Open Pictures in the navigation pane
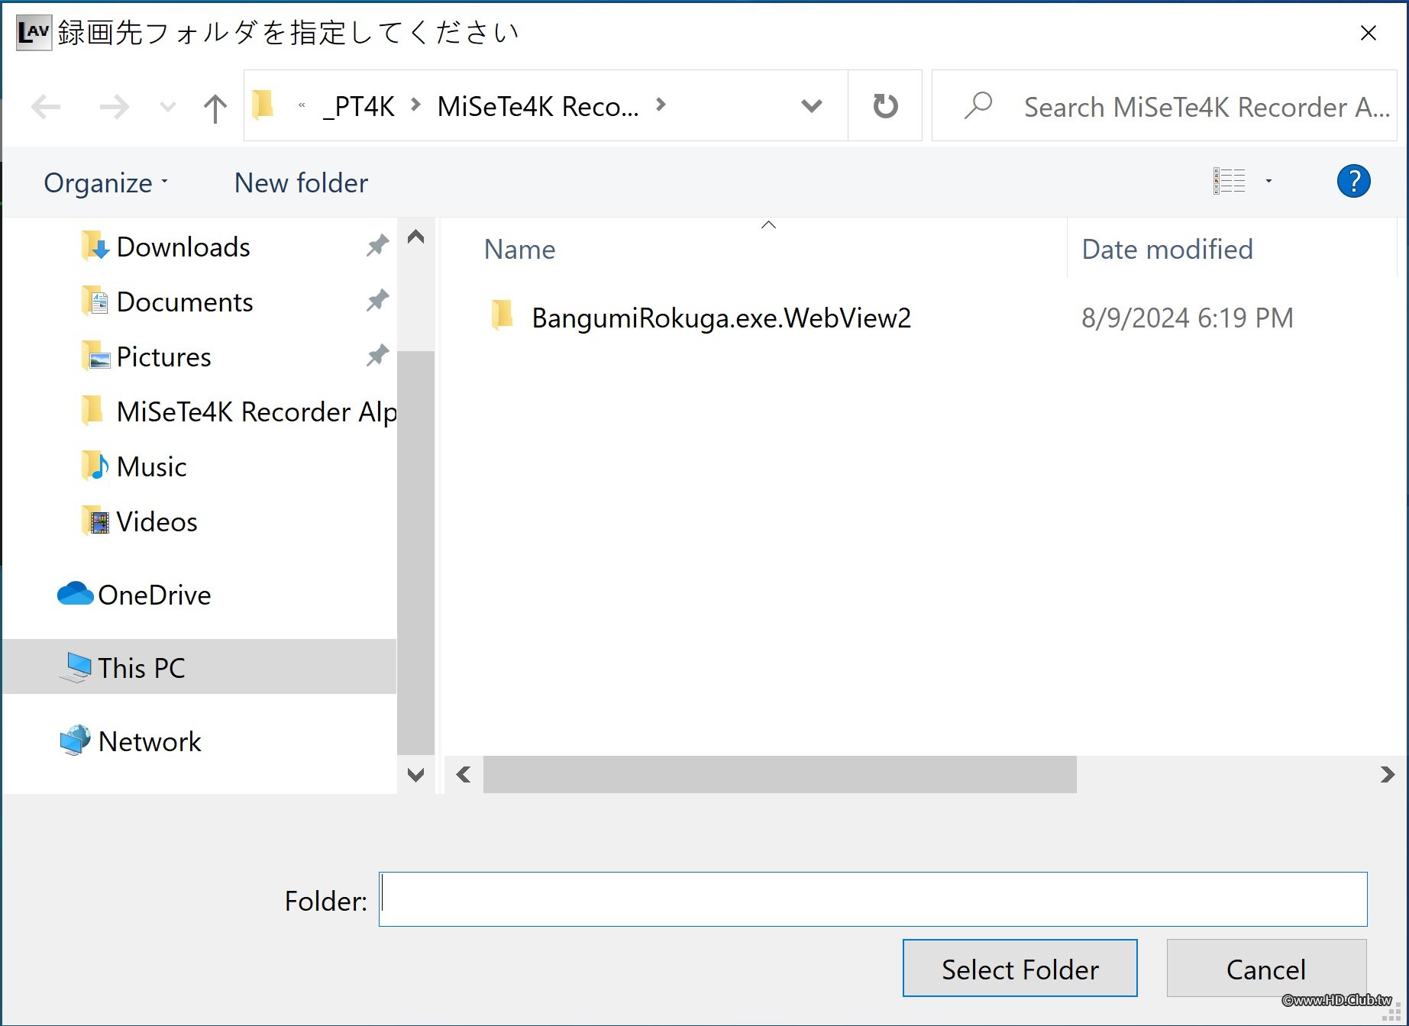 163,357
